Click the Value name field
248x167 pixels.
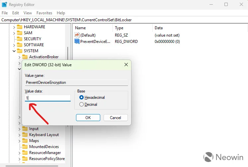[76, 83]
